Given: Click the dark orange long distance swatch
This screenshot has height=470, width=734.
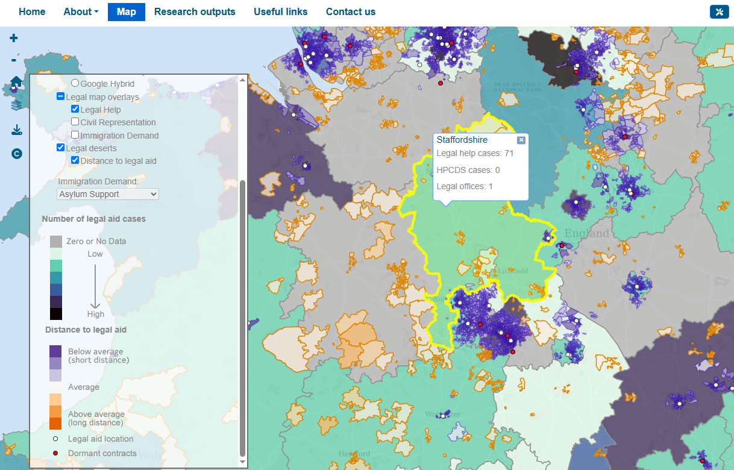Looking at the screenshot, I should click(55, 424).
